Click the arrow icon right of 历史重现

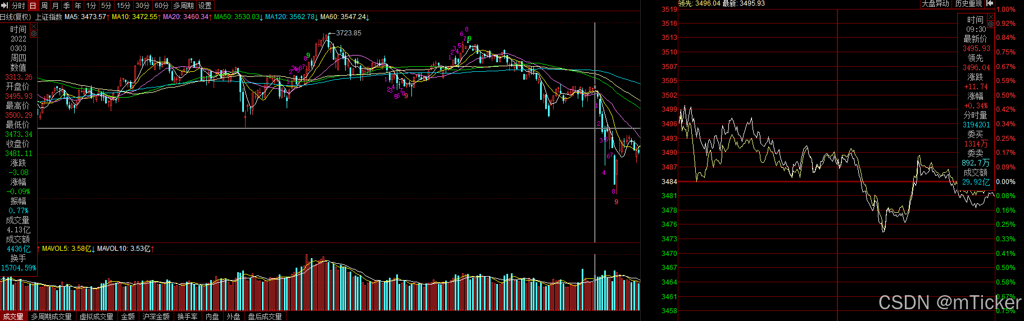click(x=990, y=3)
